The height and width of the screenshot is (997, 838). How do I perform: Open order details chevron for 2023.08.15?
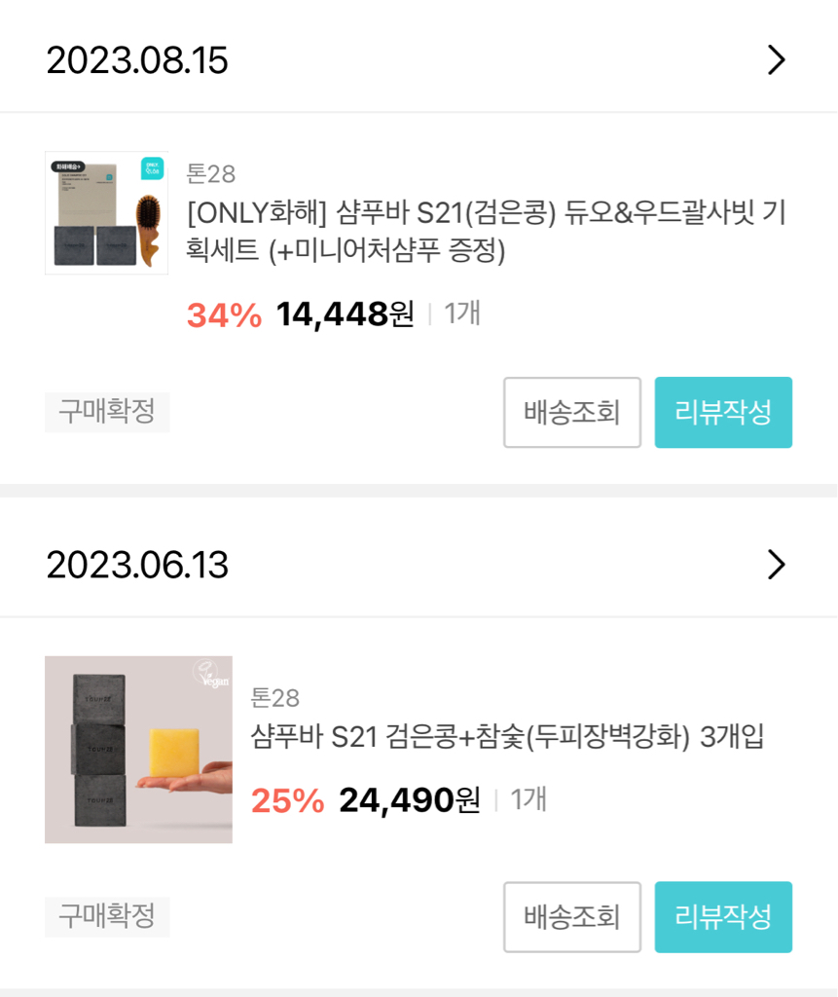click(776, 60)
